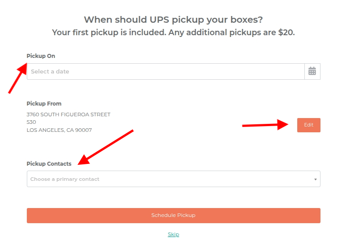
Task: Edit the pickup address
Action: click(x=308, y=125)
